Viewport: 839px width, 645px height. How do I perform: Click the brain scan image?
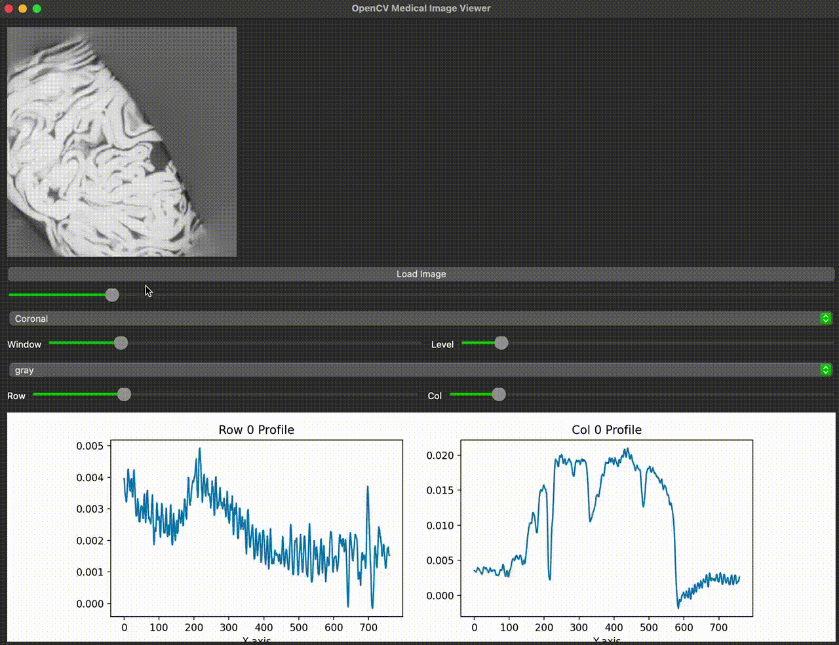(x=122, y=142)
